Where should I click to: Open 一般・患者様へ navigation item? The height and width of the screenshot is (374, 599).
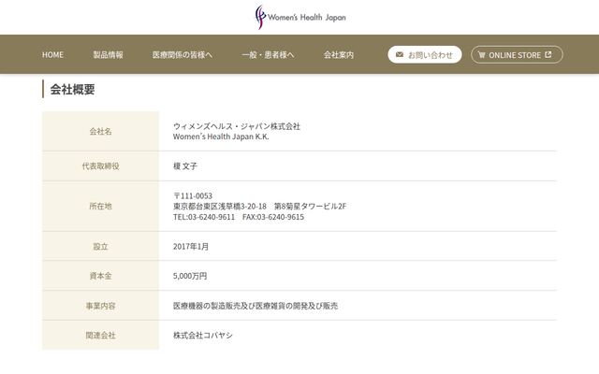(269, 55)
